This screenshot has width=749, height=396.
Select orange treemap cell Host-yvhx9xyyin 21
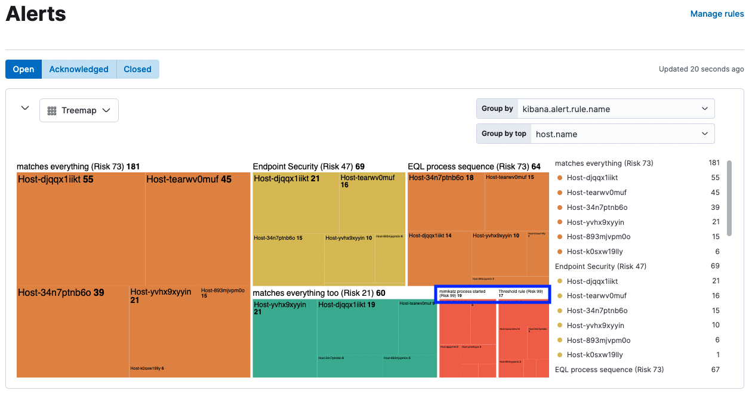point(164,325)
